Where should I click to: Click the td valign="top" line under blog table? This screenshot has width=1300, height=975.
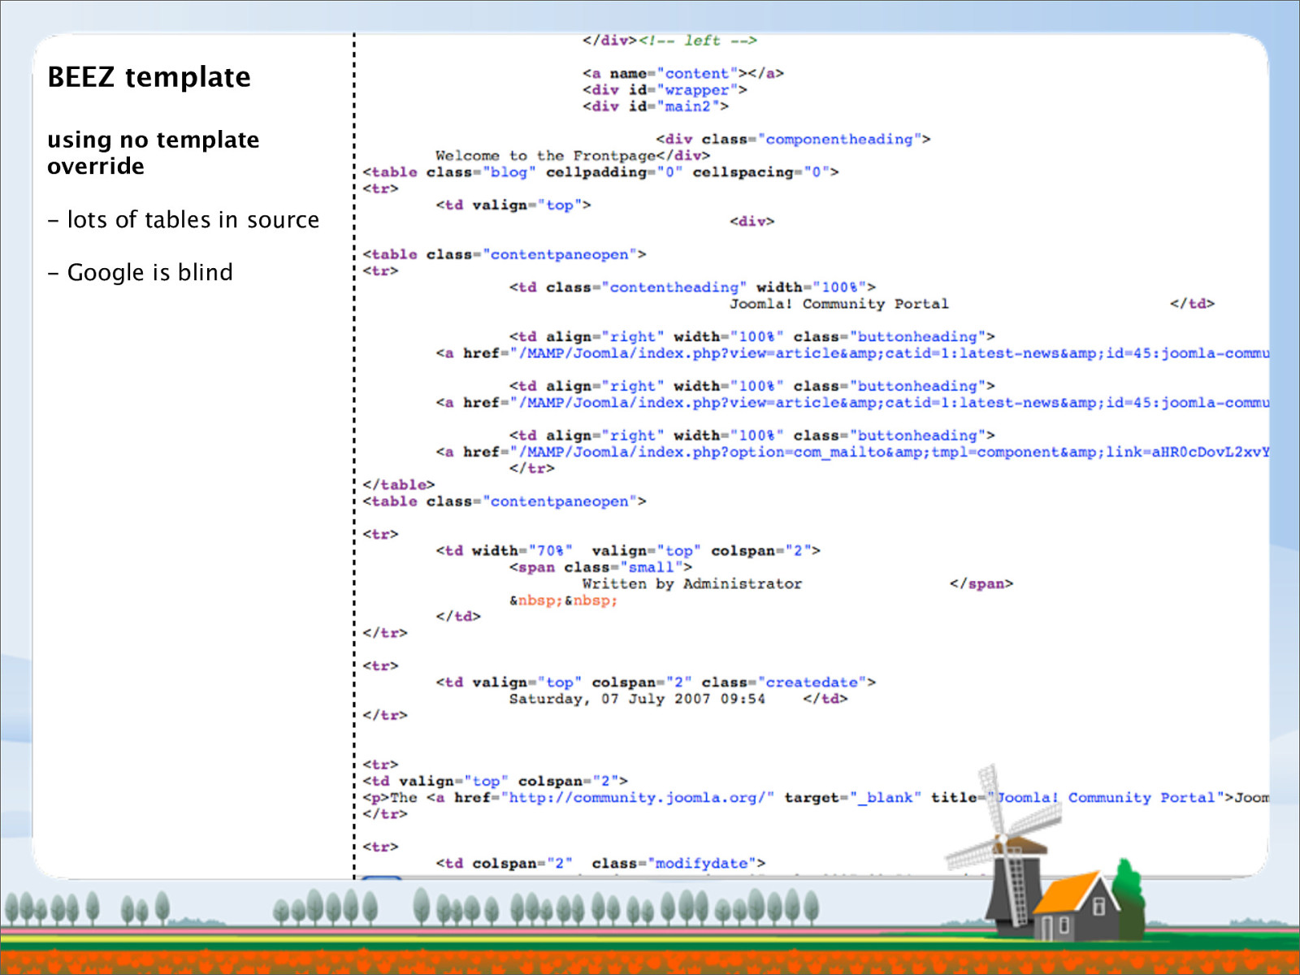[x=513, y=205]
